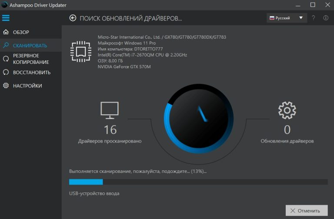334x219 pixels.
Task: Click the computer chip system info icon
Action: [x=81, y=52]
